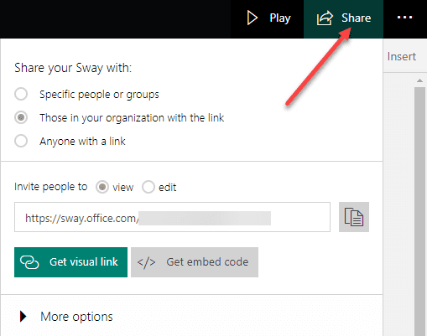The width and height of the screenshot is (427, 336).
Task: Click the Get embed code button
Action: coord(195,262)
